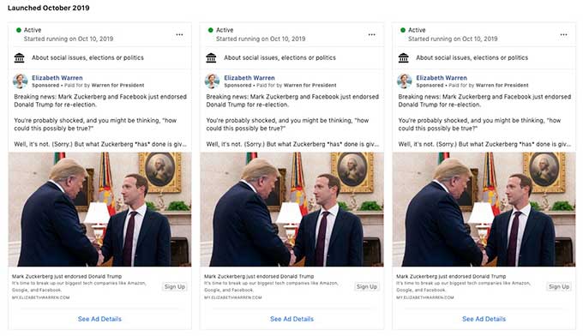
Task: Click Sign Up button on third ad
Action: tap(559, 286)
